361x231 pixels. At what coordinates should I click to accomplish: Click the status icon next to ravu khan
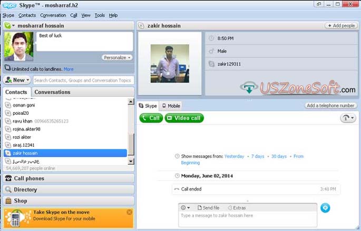[8, 121]
